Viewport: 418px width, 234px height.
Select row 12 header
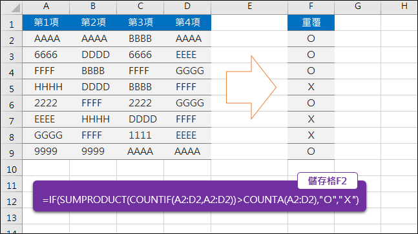(12, 200)
